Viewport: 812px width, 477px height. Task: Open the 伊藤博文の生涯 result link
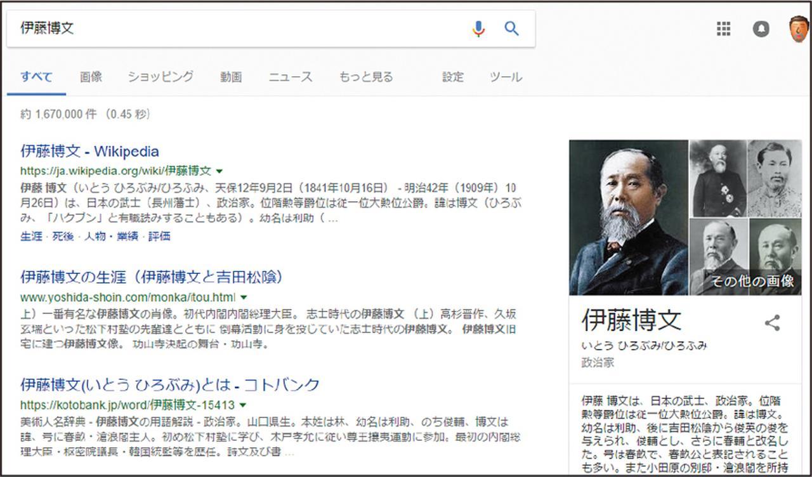coord(152,277)
